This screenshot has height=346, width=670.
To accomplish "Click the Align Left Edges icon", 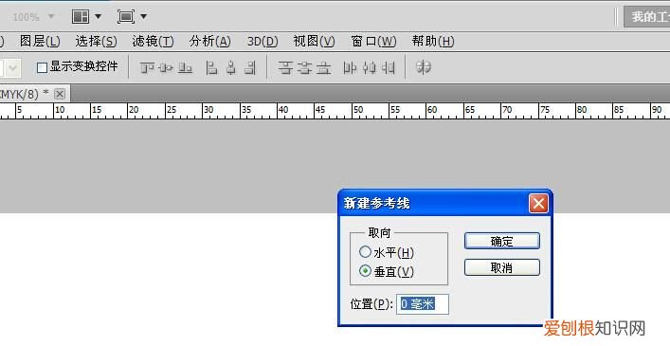I will pyautogui.click(x=211, y=67).
